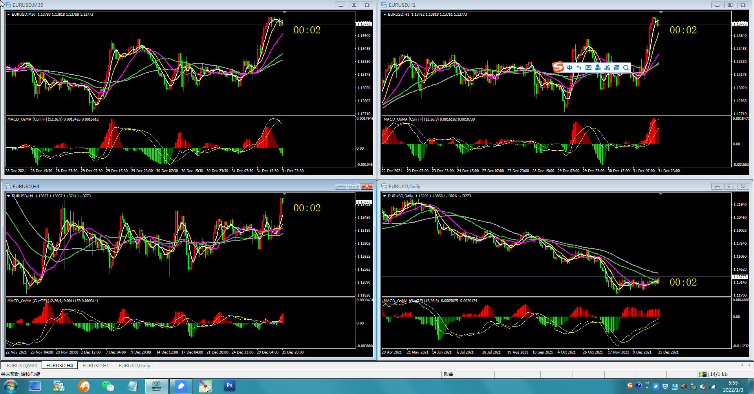This screenshot has width=754, height=394.
Task: Click the EURUSD,H1 window title icon
Action: point(384,5)
